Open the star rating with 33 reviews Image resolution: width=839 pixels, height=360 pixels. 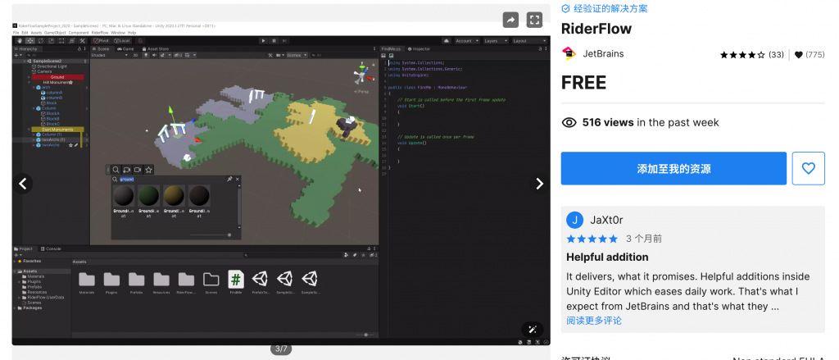pyautogui.click(x=751, y=55)
